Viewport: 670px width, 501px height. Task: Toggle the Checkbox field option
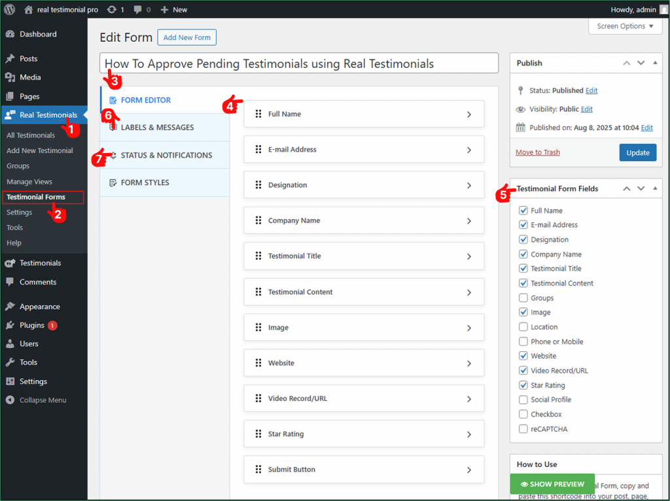523,414
